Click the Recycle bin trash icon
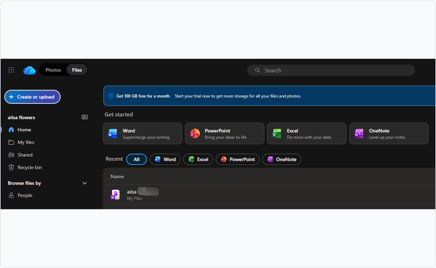The image size is (436, 268). pyautogui.click(x=11, y=167)
